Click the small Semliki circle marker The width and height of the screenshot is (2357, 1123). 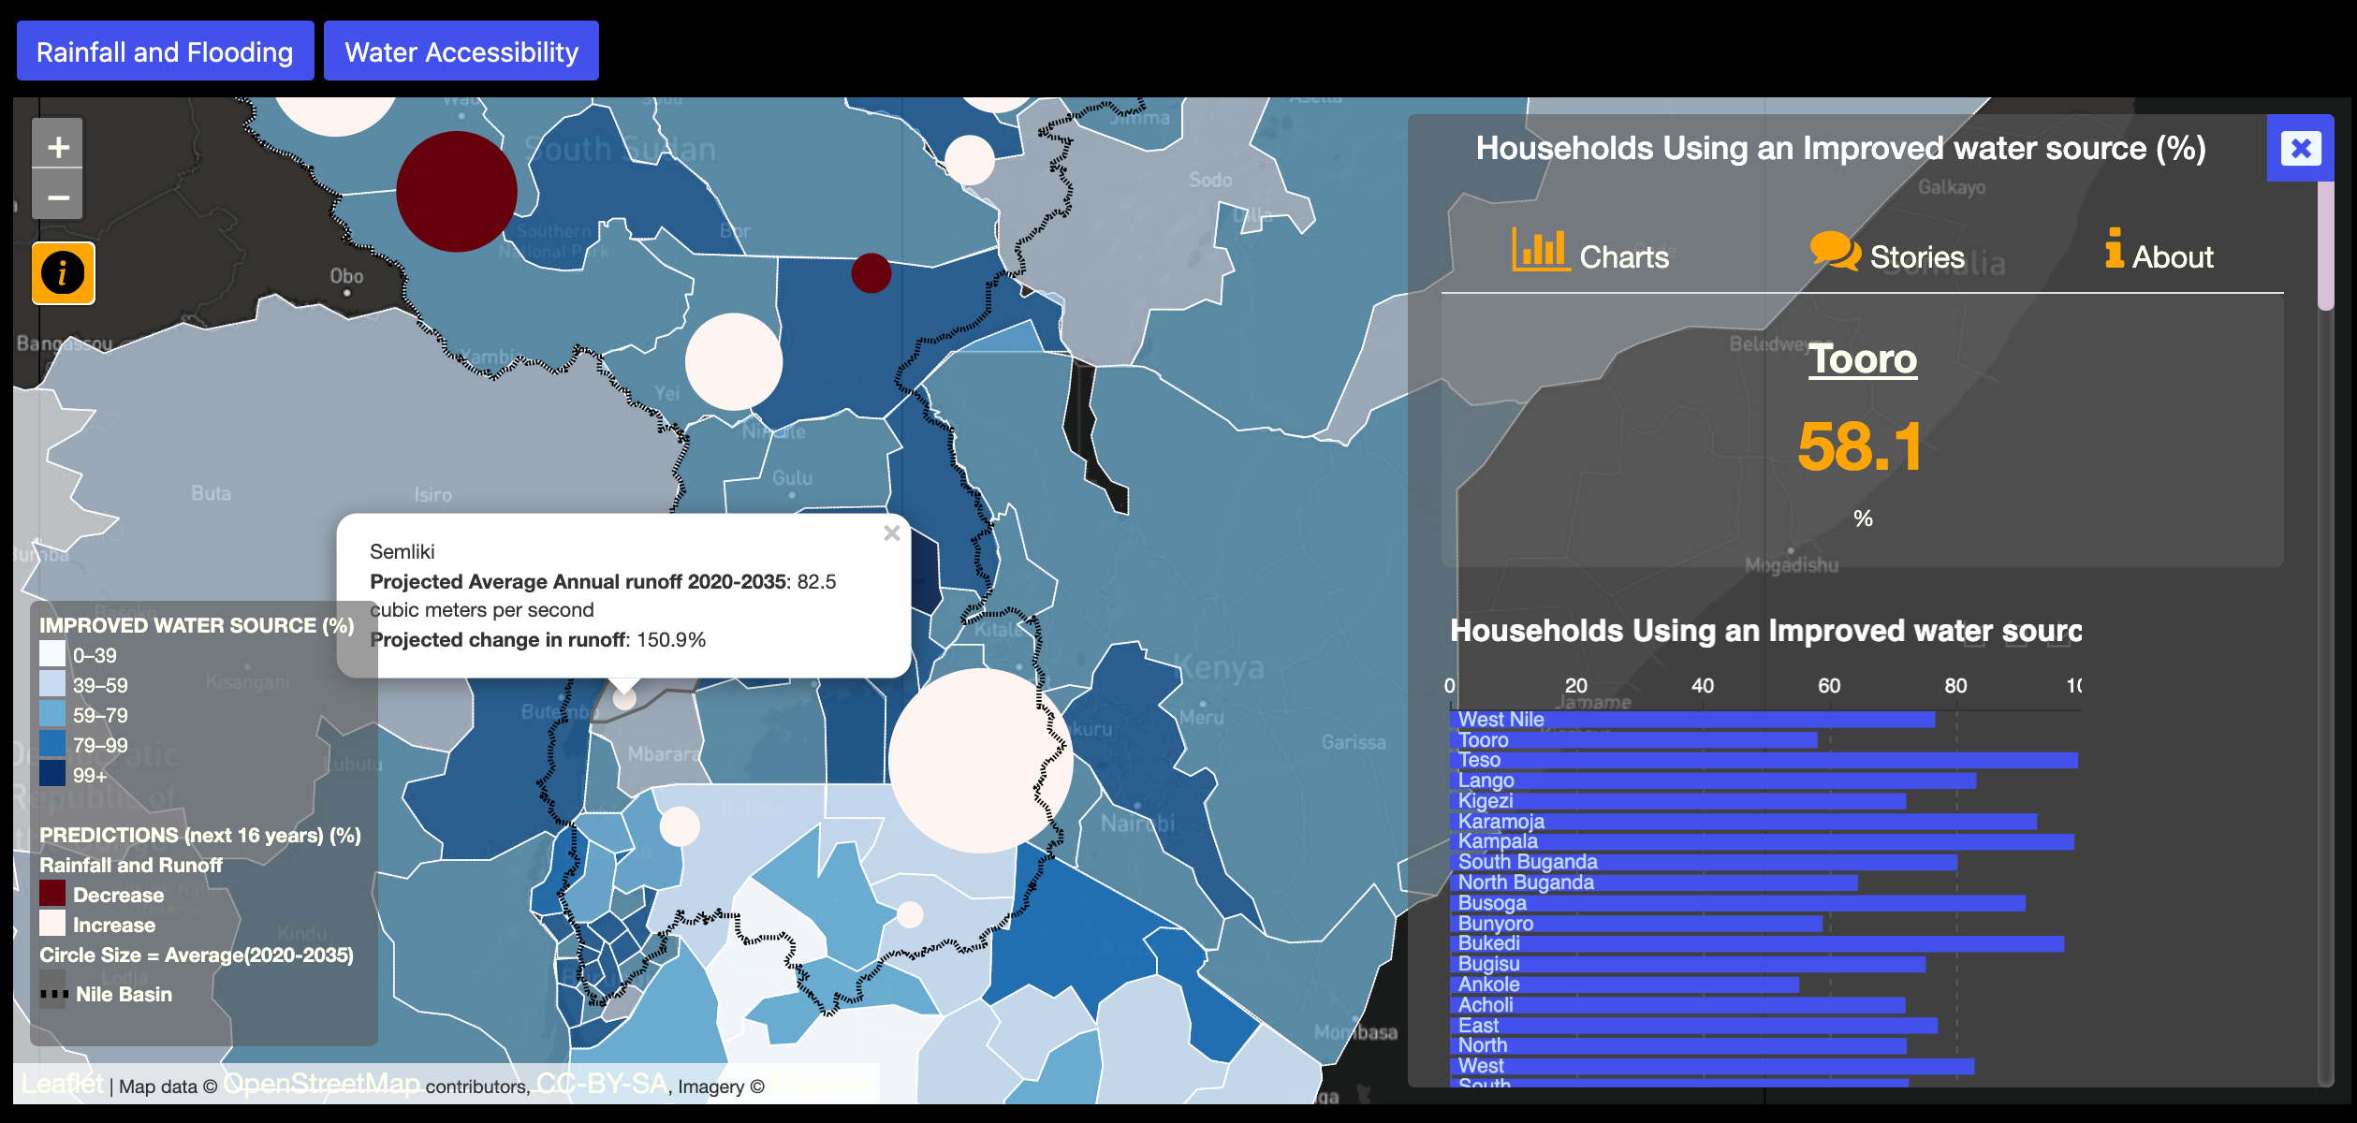tap(624, 698)
